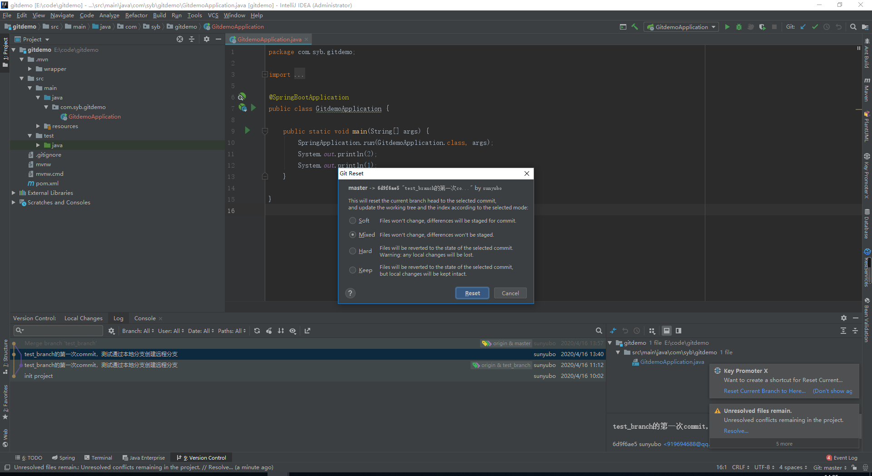This screenshot has height=476, width=872.
Task: Locate current file in Project tree icon
Action: coord(180,40)
